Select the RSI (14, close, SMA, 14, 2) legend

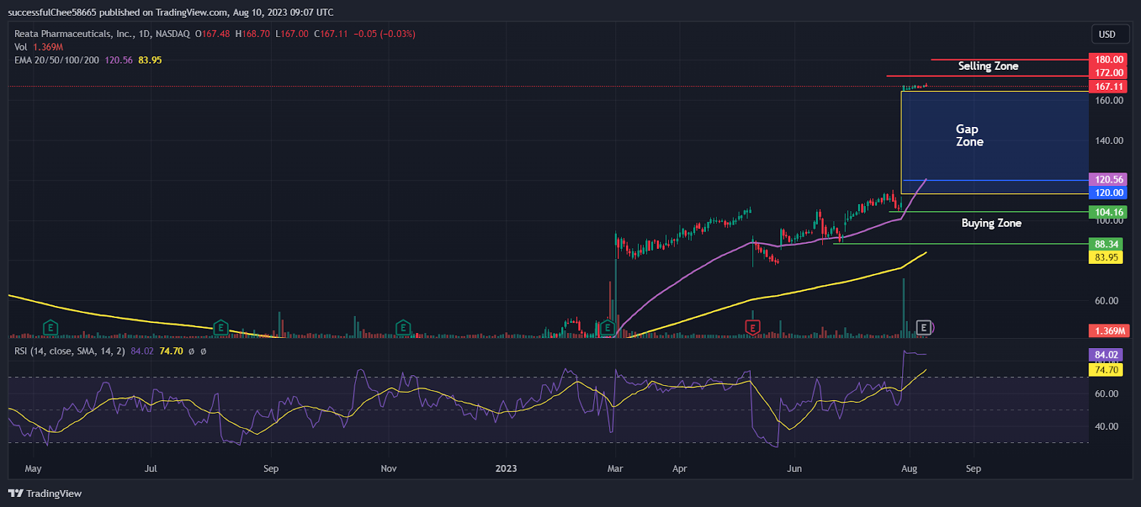pos(70,351)
